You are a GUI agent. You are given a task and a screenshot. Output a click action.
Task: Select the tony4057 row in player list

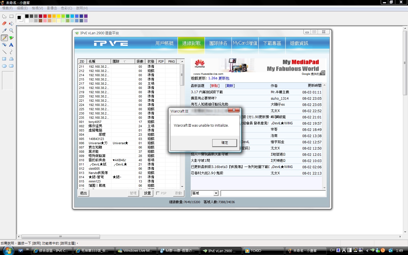tap(129, 122)
